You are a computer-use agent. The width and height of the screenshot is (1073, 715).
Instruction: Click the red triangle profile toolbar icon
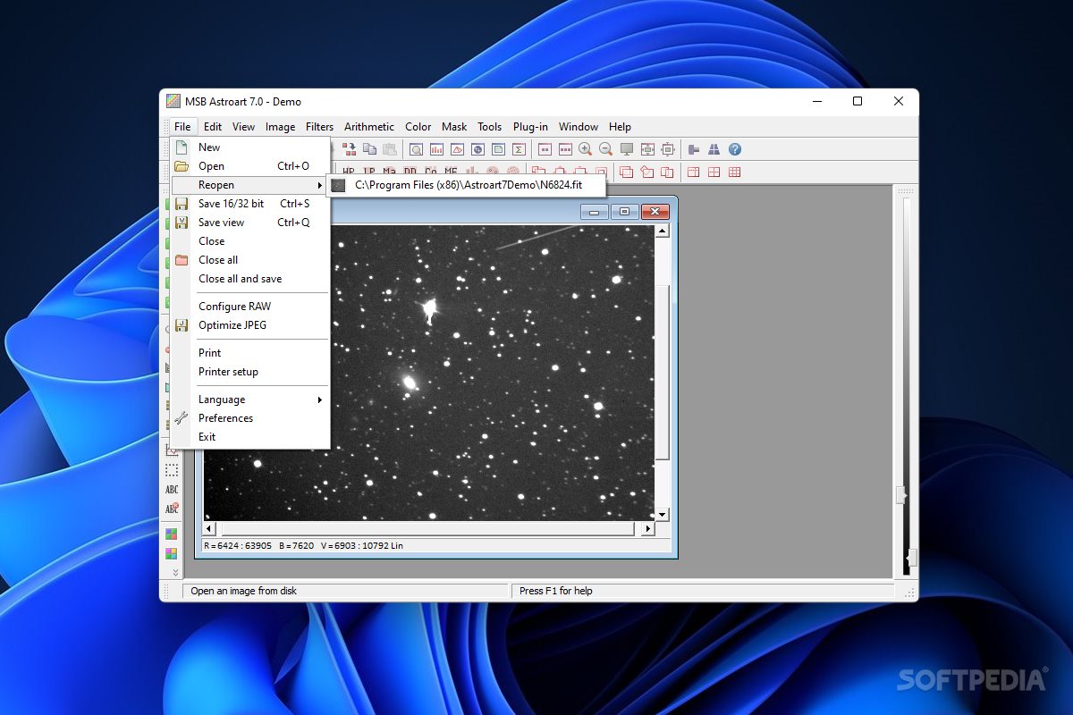pos(457,149)
